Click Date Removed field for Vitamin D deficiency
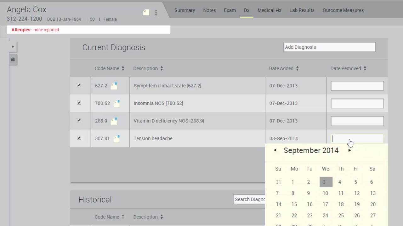Screen dimensions: 403x226 (357, 121)
